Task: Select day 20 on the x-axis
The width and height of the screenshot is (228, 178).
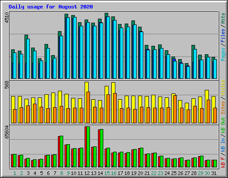Action: (140, 173)
